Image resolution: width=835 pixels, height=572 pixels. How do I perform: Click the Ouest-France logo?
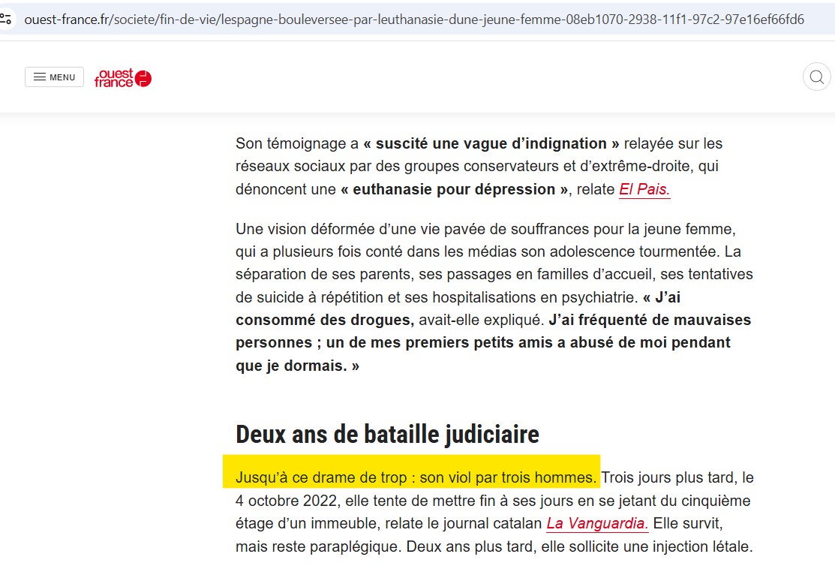pos(122,78)
